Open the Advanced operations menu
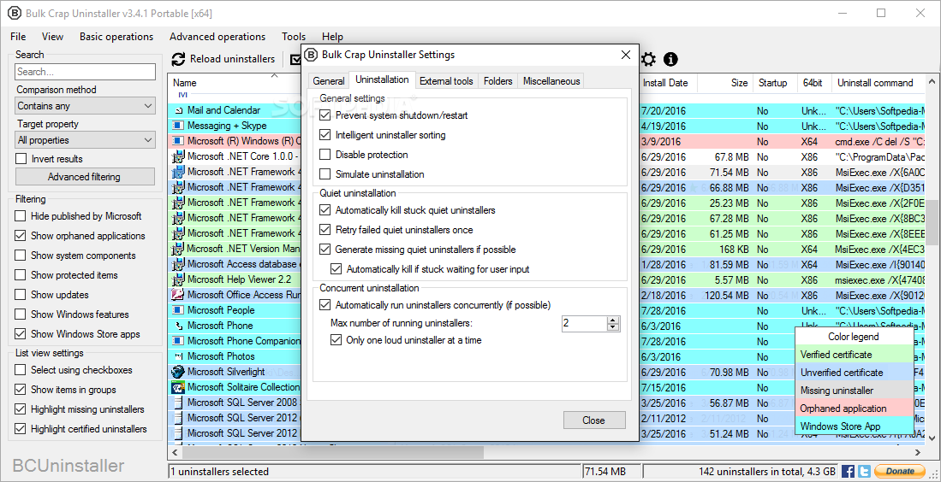The height and width of the screenshot is (482, 941). coord(217,37)
